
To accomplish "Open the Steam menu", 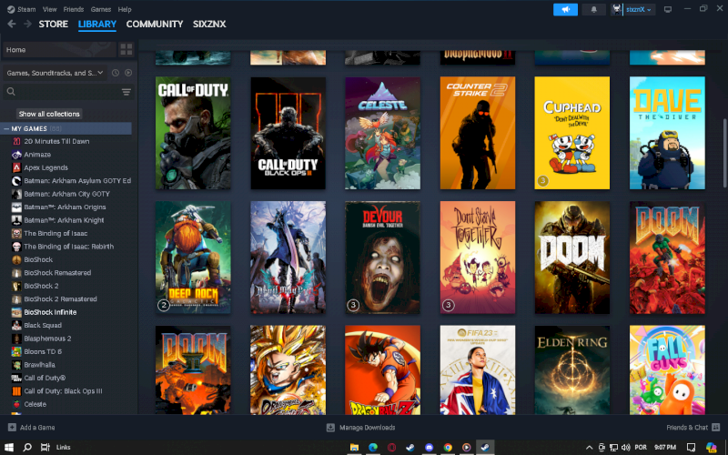I will click(21, 9).
